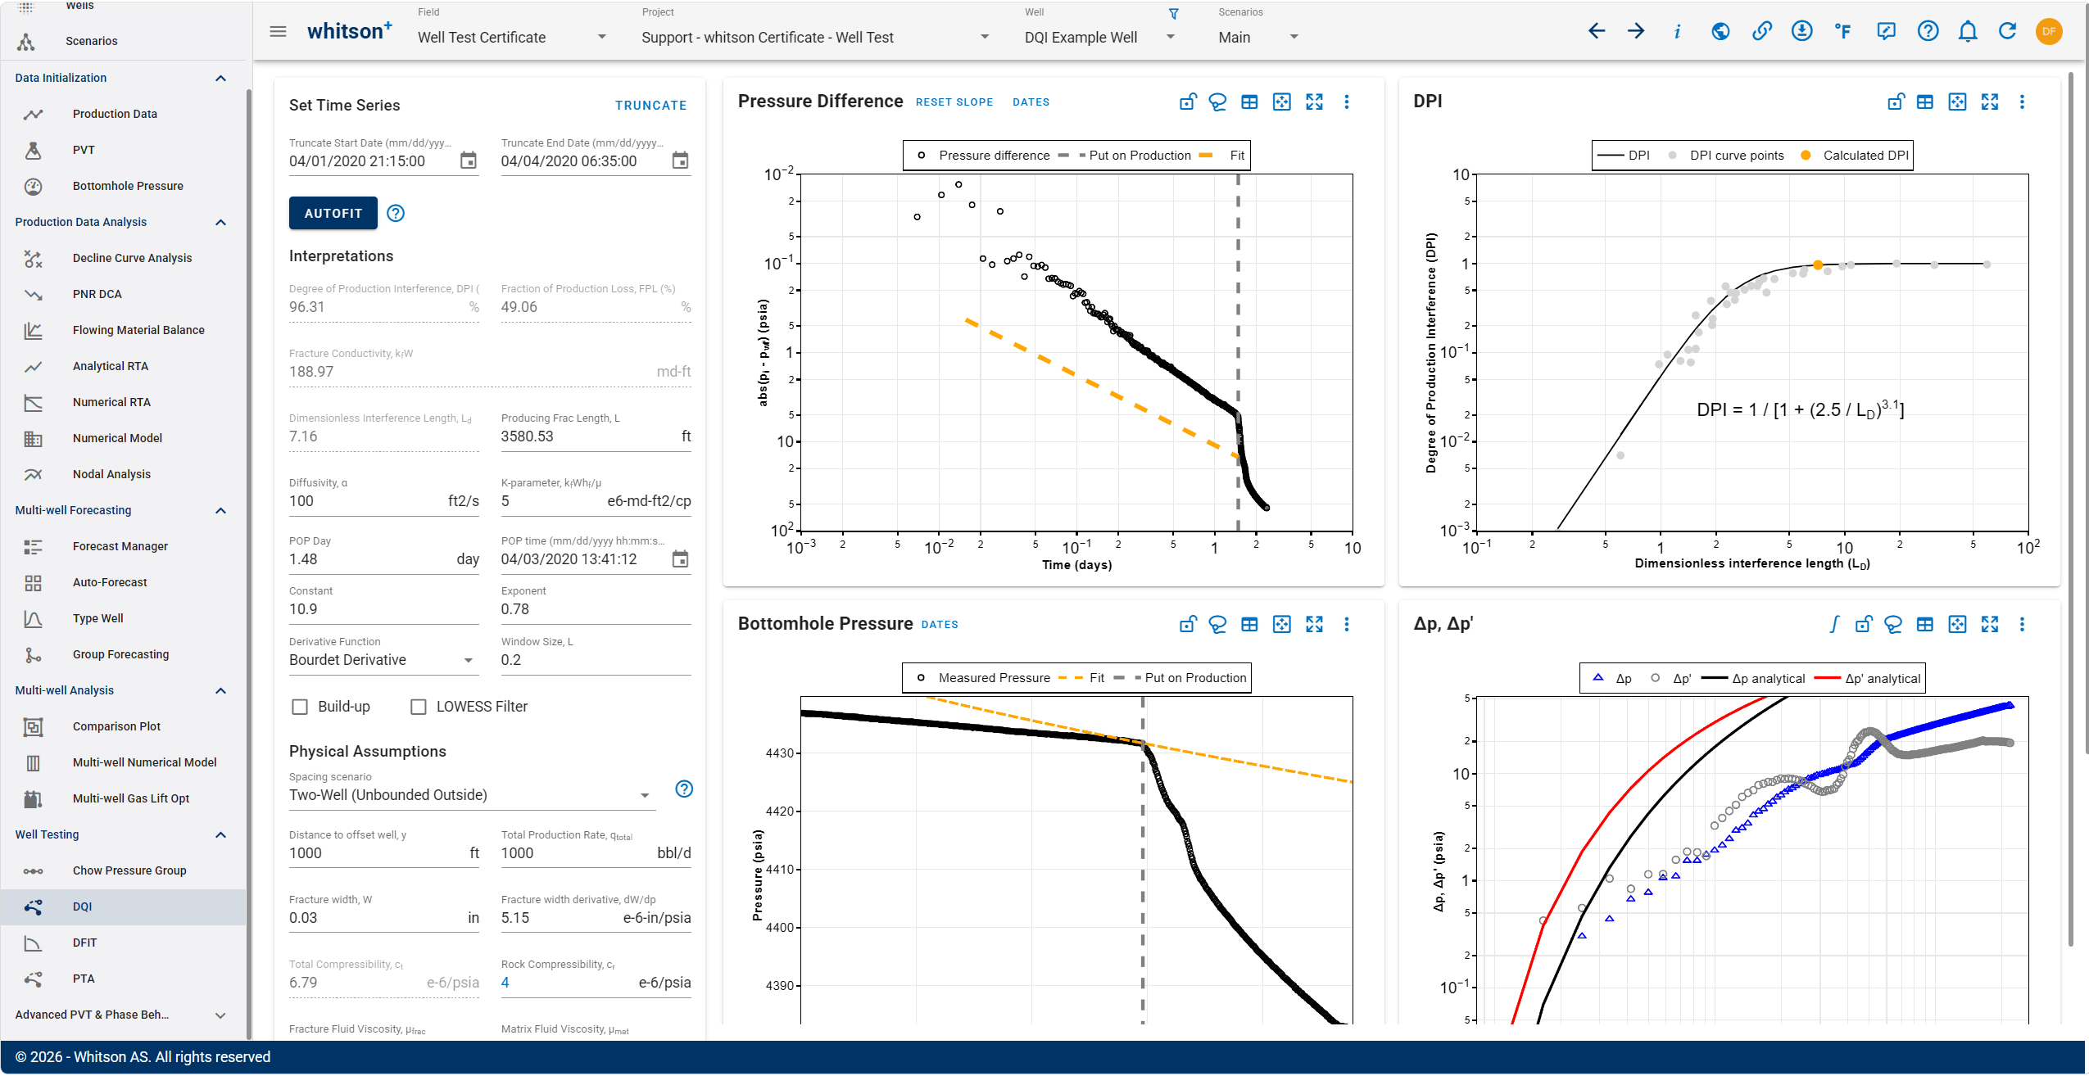Screen dimensions: 2089x1076
Task: Open the help question mark icon in header
Action: tap(1928, 32)
